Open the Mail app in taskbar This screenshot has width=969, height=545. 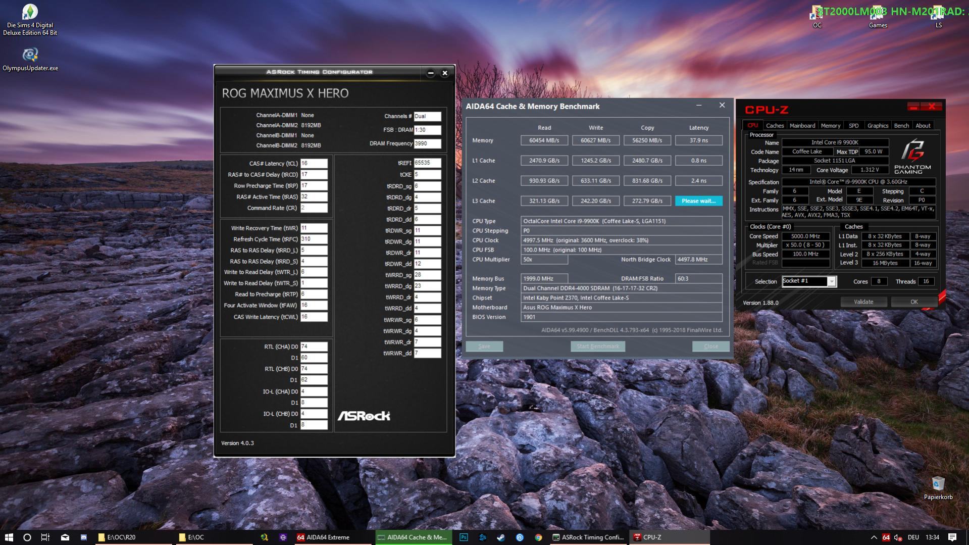point(65,537)
